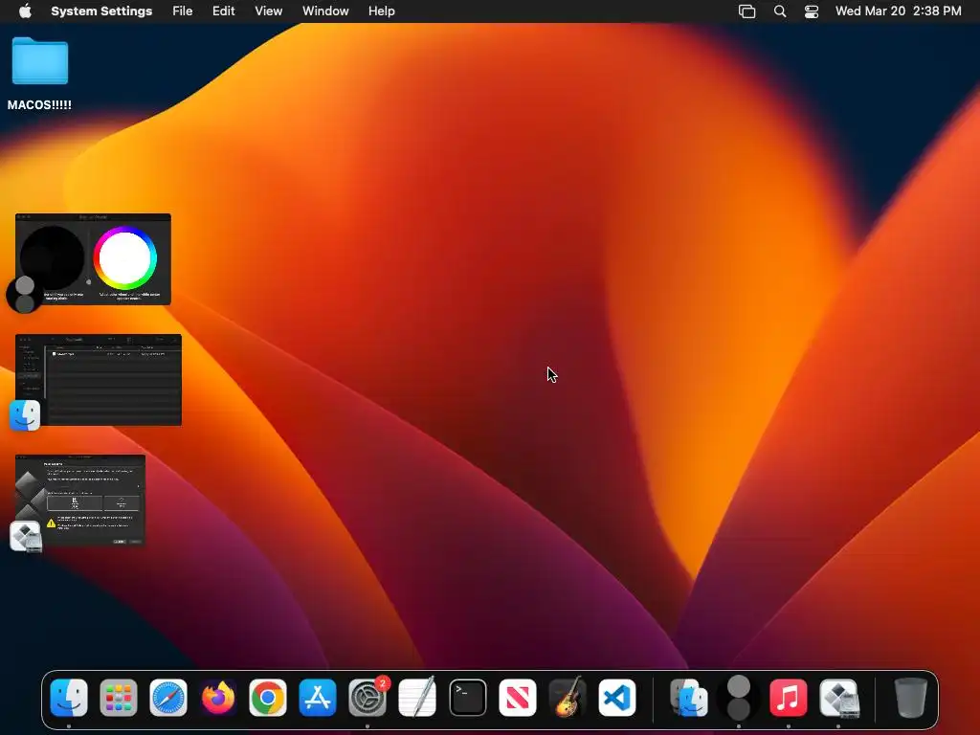The height and width of the screenshot is (735, 980).
Task: Open Launchpad in the Dock
Action: [x=118, y=698]
